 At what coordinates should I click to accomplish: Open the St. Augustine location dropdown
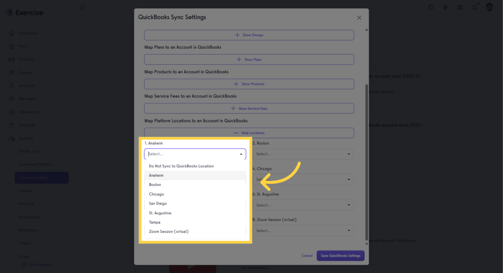point(303,205)
